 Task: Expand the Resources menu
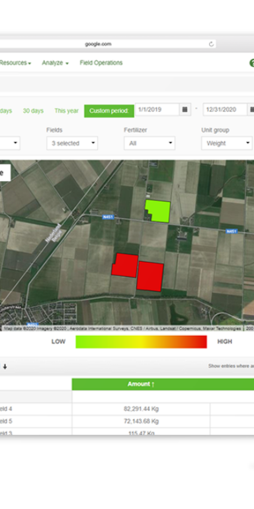(15, 63)
